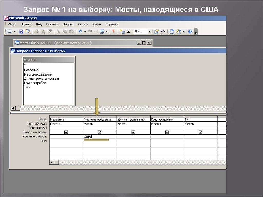Viewport: 263px width, 197px height.
Task: Select Длина пролета моста м in field list
Action: point(41,79)
